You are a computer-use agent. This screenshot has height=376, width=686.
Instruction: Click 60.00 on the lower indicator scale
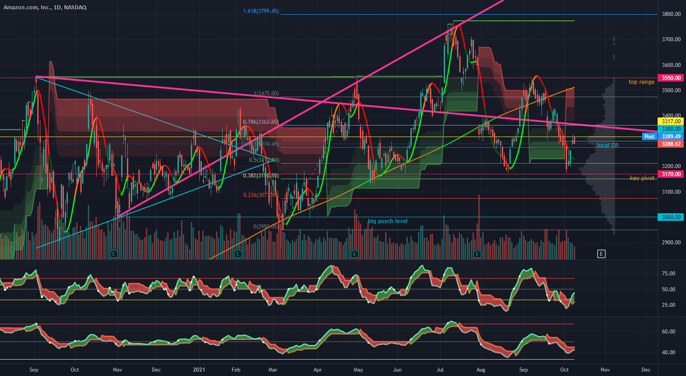668,332
